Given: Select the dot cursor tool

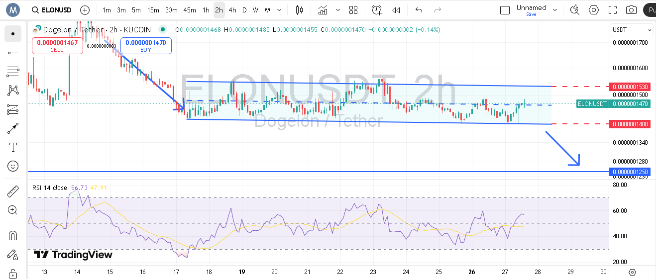Looking at the screenshot, I should coord(13,34).
